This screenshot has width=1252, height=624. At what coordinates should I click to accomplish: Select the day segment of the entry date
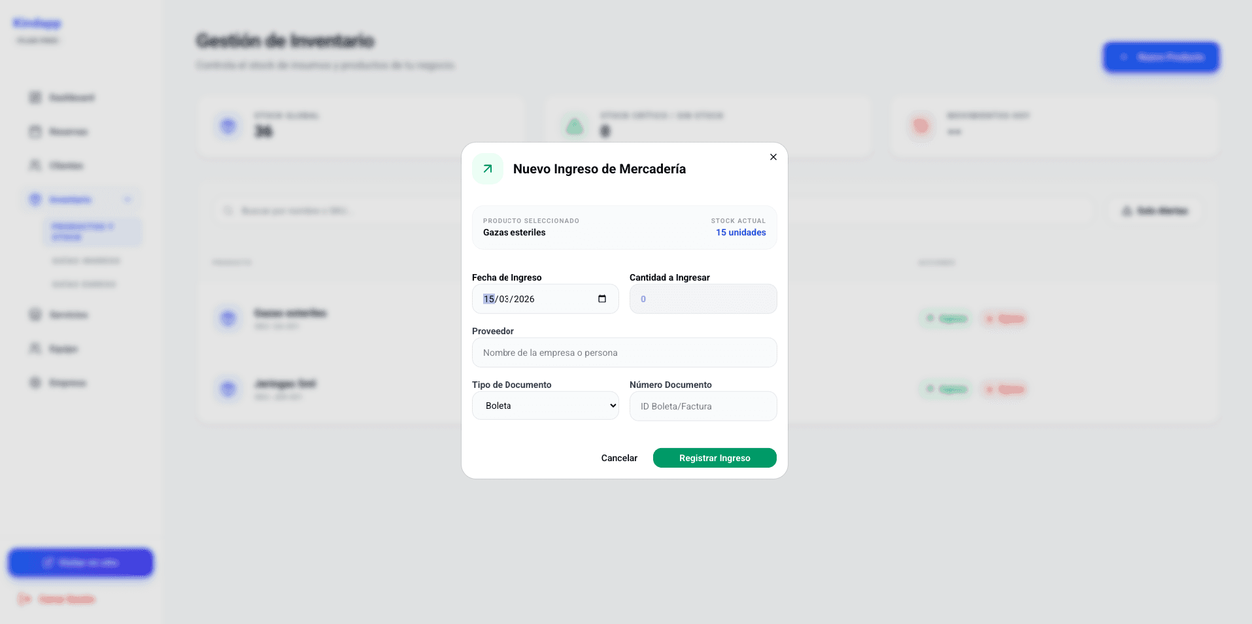click(488, 299)
